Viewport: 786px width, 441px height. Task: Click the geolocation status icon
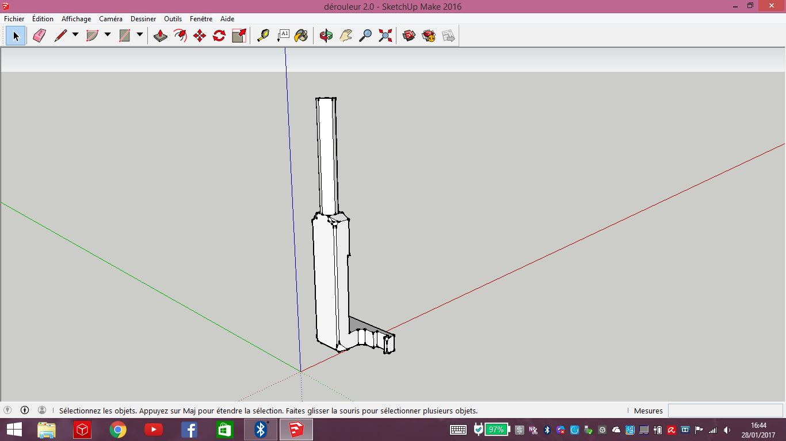7,410
